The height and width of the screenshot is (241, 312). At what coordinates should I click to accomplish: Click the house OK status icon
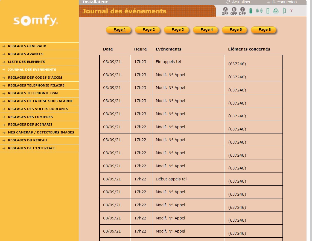[x=276, y=11]
